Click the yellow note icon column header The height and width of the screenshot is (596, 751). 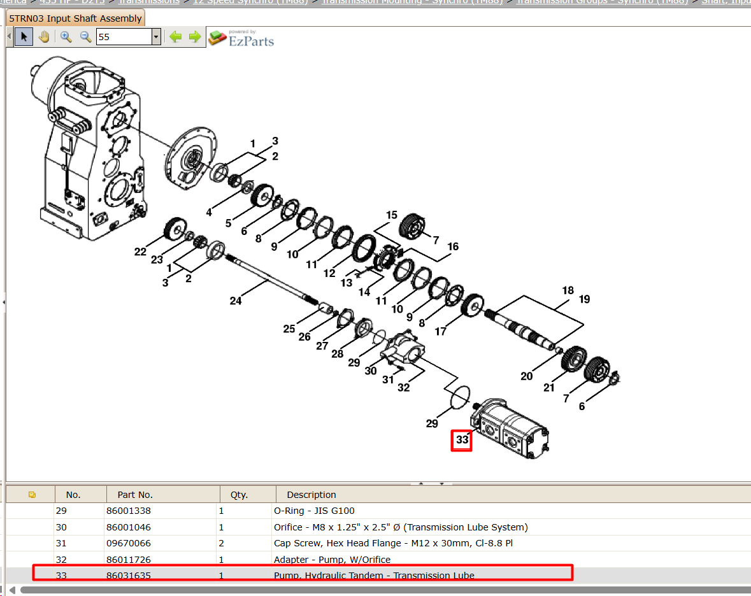pos(32,495)
